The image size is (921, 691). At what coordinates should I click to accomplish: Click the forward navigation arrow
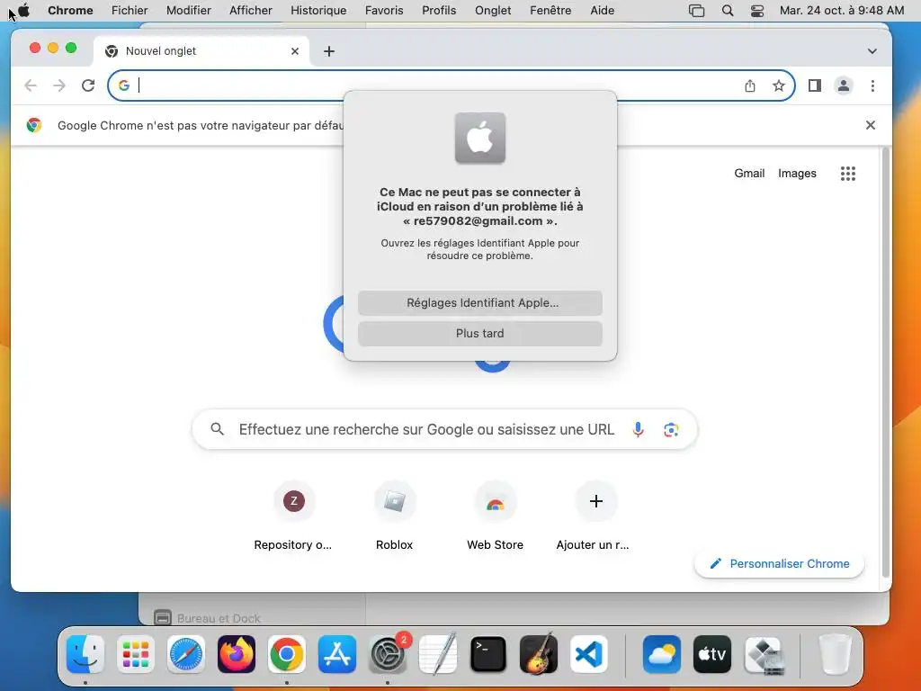coord(59,85)
